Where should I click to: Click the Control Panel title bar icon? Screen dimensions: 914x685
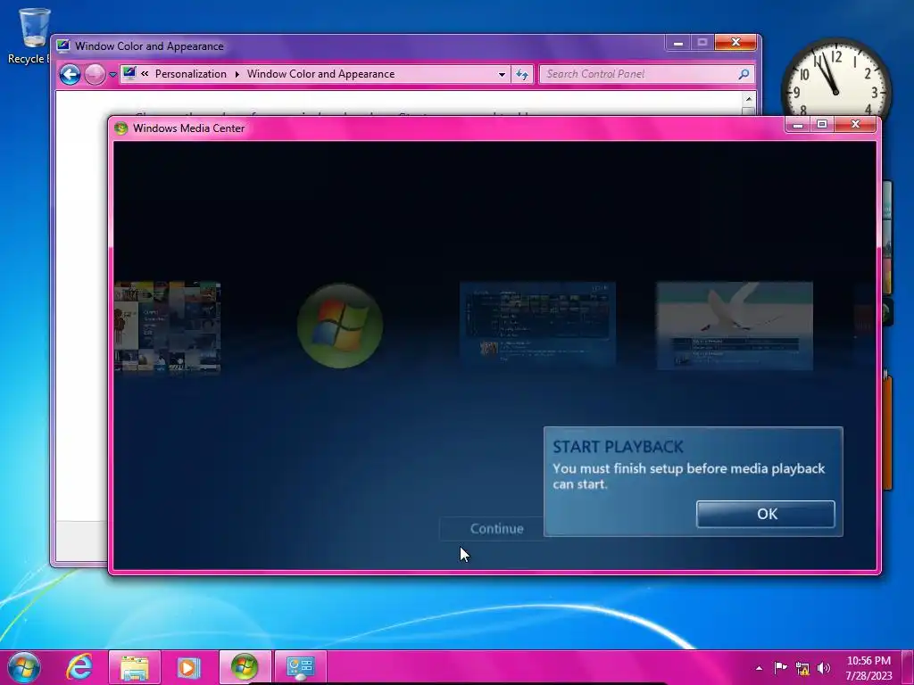pos(63,46)
